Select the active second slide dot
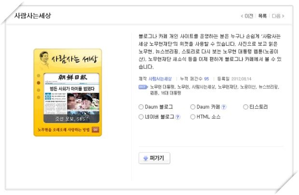The height and width of the screenshot is (195, 299). tap(39, 83)
